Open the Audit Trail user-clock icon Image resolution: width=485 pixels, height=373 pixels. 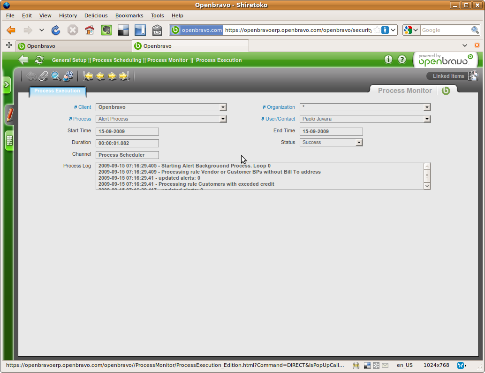[x=68, y=76]
